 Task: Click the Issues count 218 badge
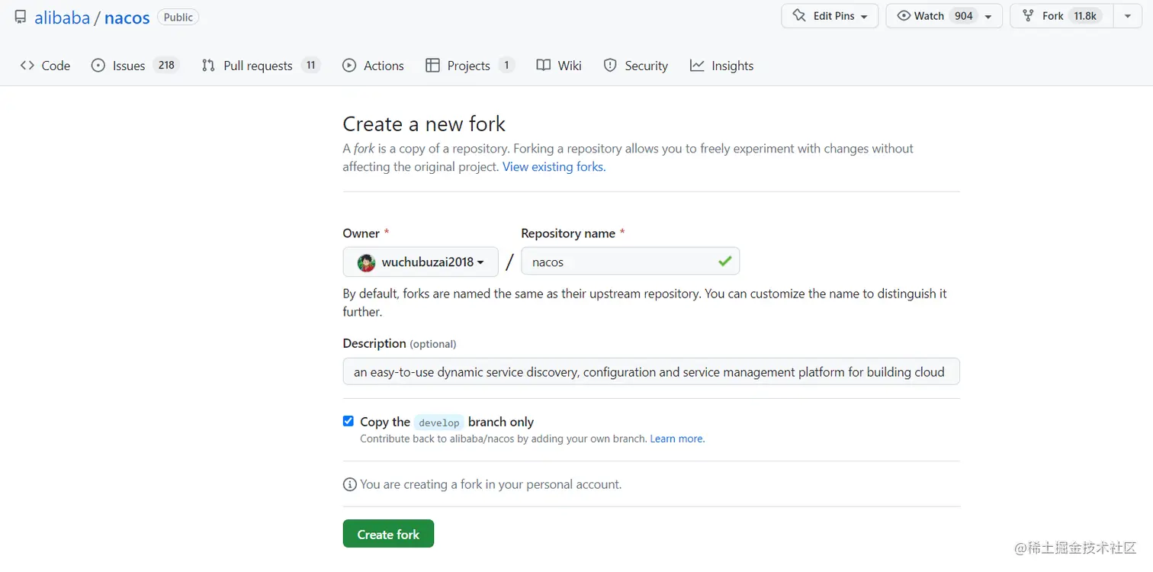tap(166, 66)
